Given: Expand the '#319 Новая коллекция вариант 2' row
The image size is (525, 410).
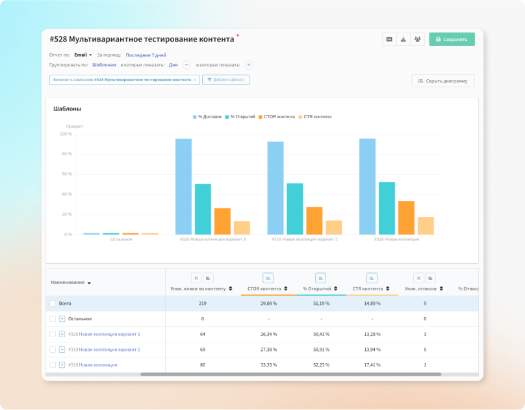Looking at the screenshot, I should 62,350.
